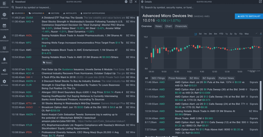Click the Newsfeed list scrollbar
Viewport: 263px width, 137px height.
[138, 69]
